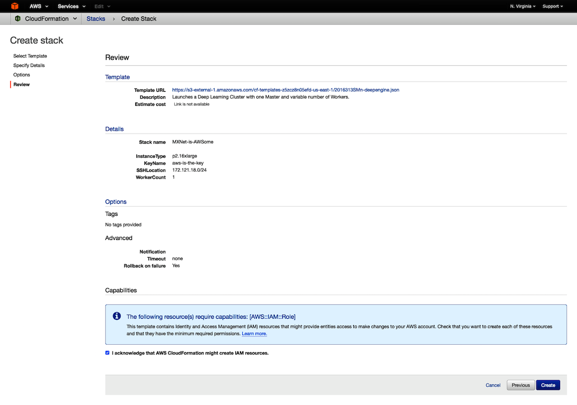577x405 pixels.
Task: Click the Create Stack breadcrumb text
Action: (139, 19)
